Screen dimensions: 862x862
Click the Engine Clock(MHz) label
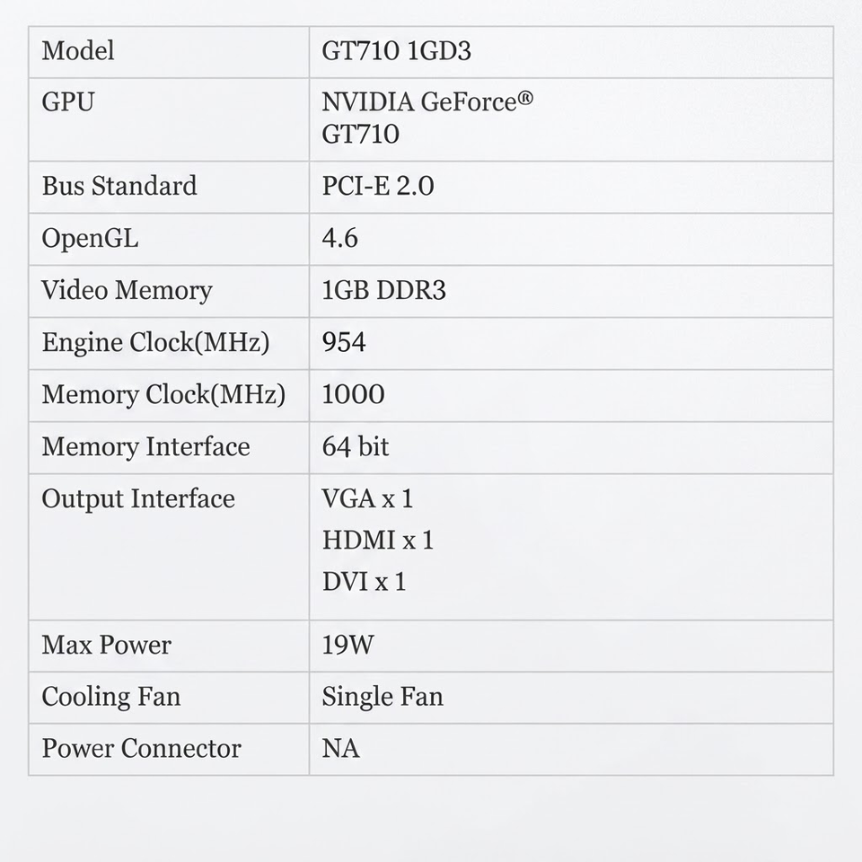coord(155,342)
